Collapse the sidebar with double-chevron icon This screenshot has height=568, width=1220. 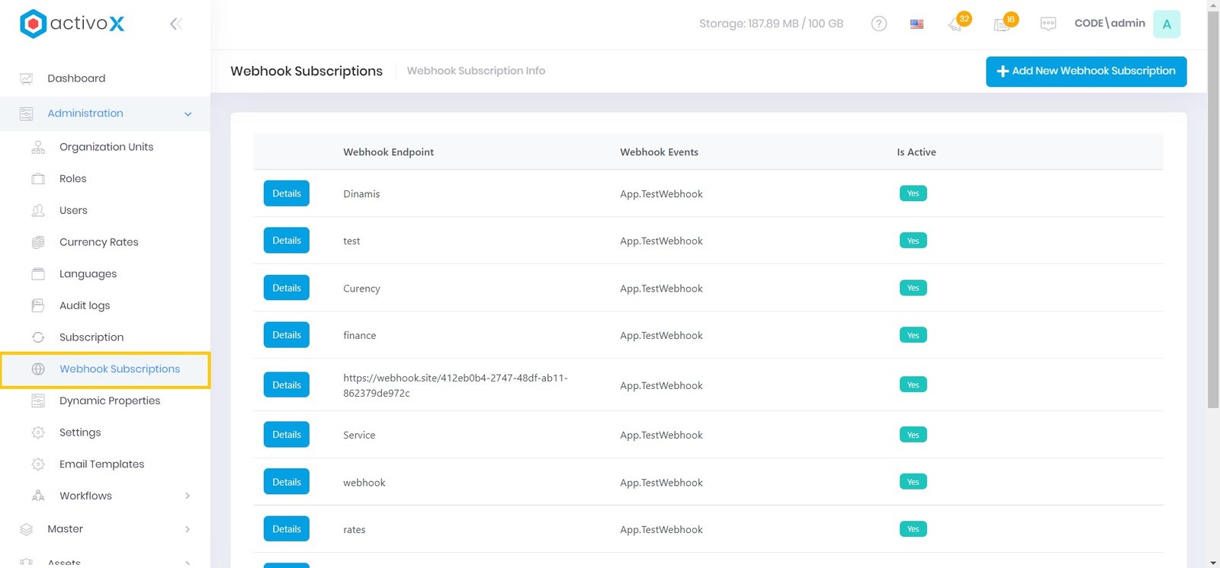pyautogui.click(x=176, y=24)
